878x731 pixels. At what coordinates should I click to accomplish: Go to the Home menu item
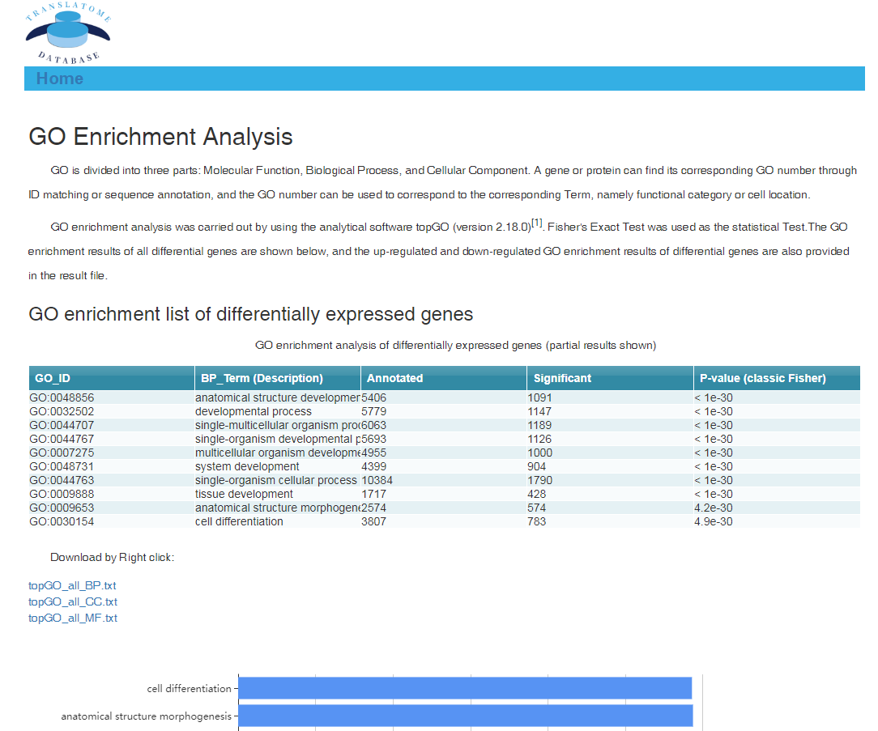[x=60, y=79]
